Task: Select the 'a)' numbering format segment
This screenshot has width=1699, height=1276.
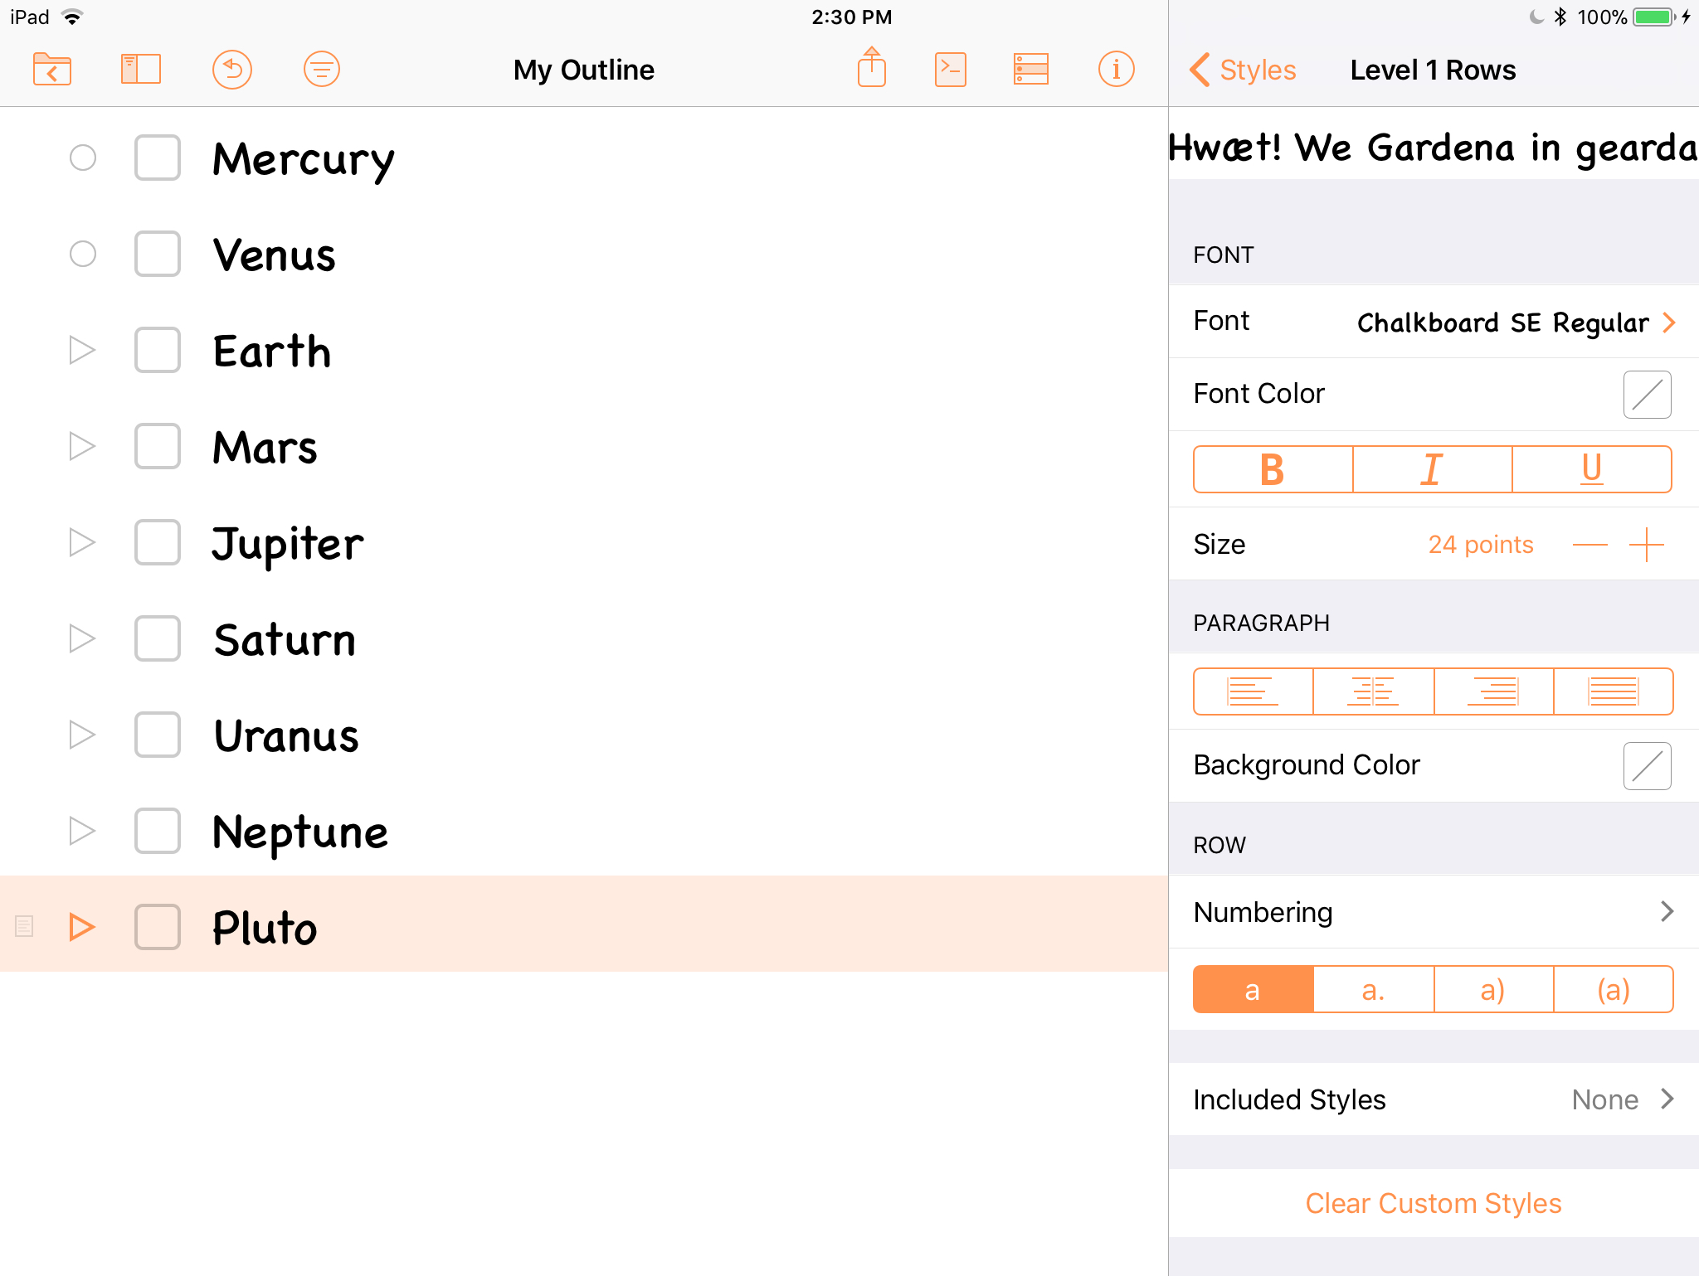Action: (x=1492, y=990)
